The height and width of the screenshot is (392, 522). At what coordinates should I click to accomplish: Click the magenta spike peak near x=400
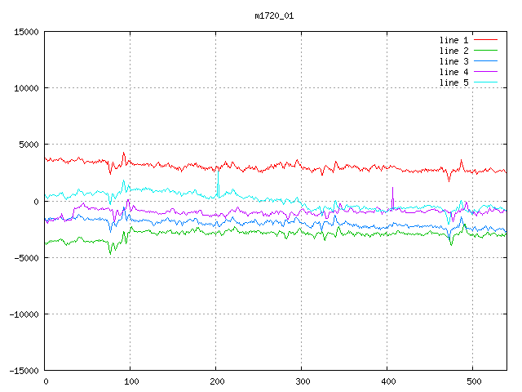point(392,188)
